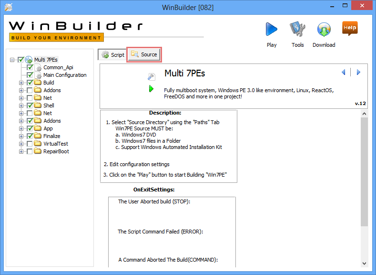
Task: Close the WinBuilder window
Action: click(362, 6)
